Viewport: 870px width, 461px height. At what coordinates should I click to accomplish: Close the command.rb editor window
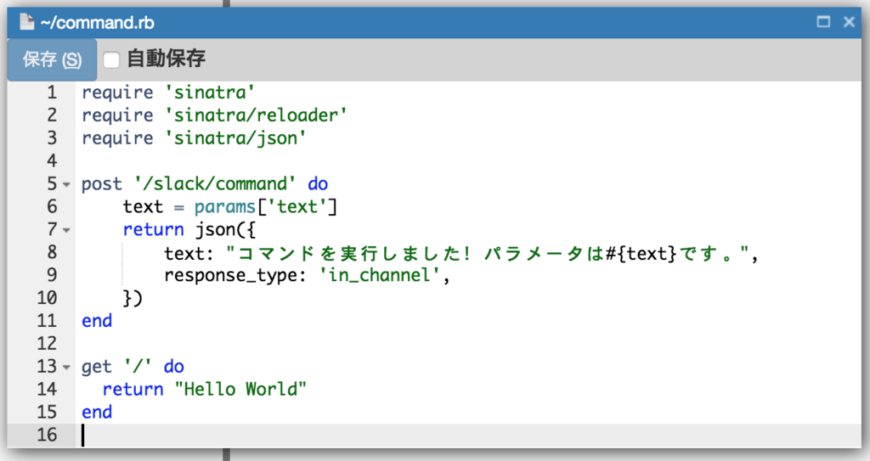click(x=849, y=22)
